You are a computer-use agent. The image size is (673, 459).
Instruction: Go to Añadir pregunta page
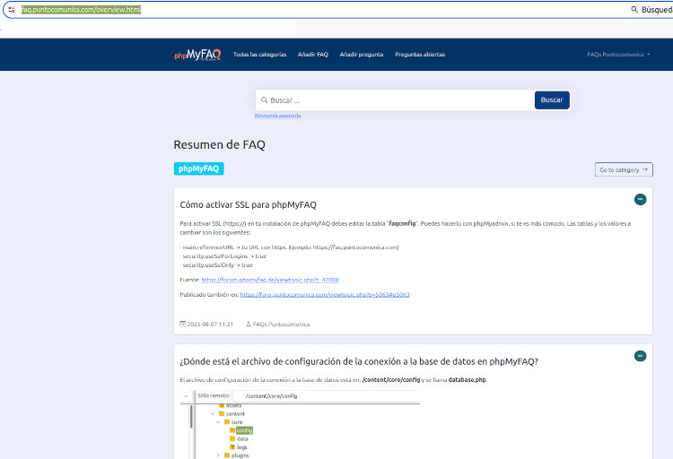click(x=362, y=55)
